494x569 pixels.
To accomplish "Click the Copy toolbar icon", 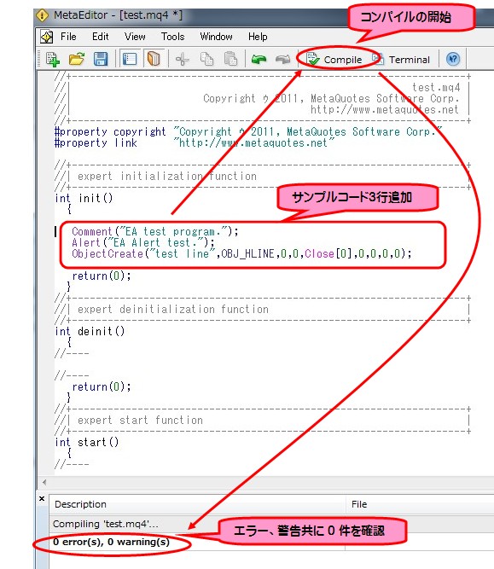I will point(206,59).
